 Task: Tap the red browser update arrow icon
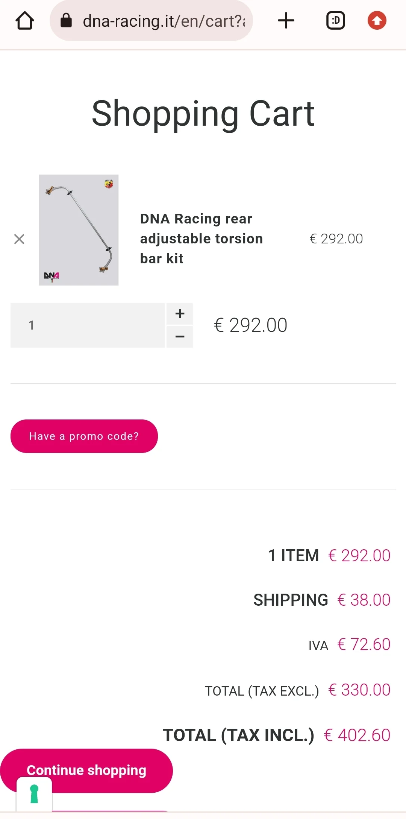tap(377, 21)
